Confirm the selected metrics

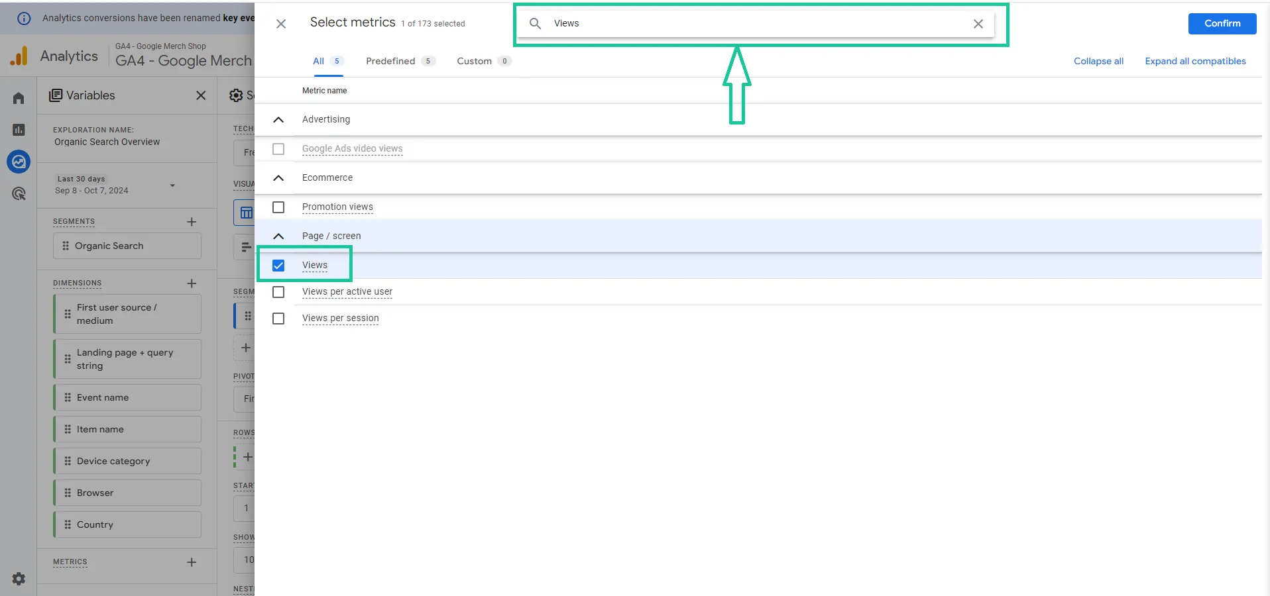(x=1222, y=23)
